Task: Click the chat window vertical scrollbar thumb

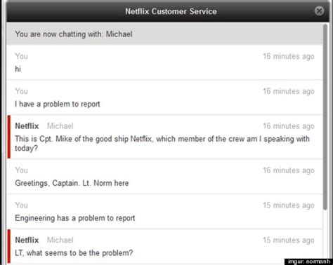Action: (325, 117)
